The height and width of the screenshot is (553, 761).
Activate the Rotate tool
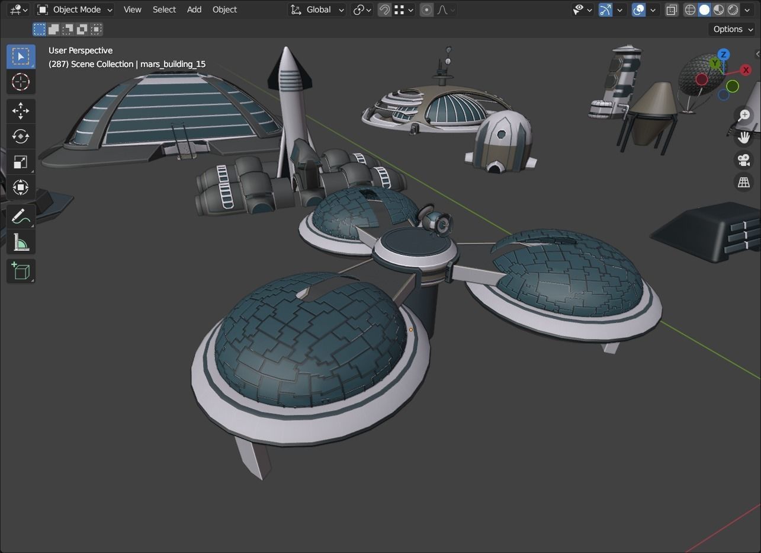(20, 136)
